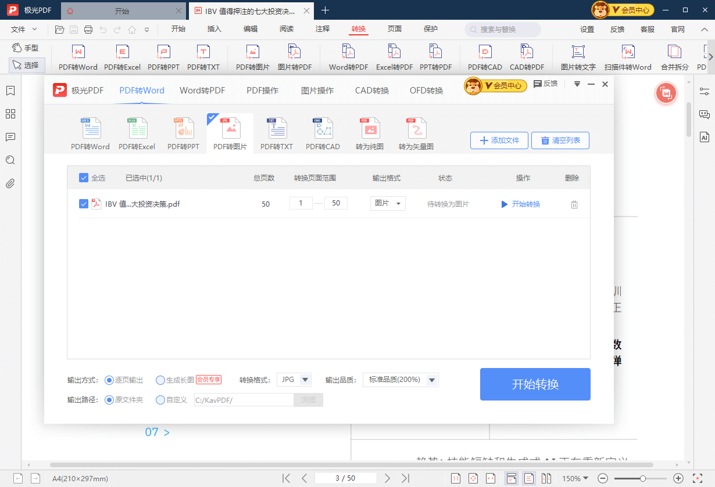The image size is (715, 487).
Task: Uncheck the IBV pdf file row checkbox
Action: pyautogui.click(x=84, y=204)
